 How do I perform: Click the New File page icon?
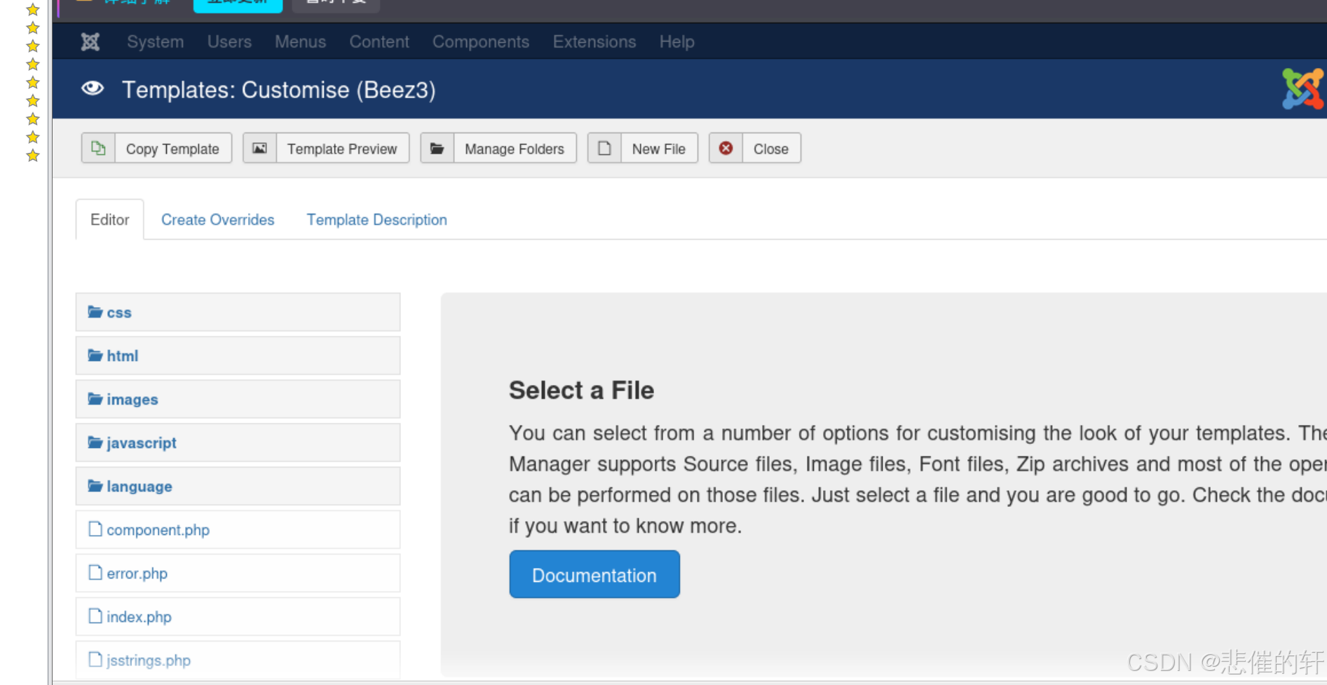604,149
